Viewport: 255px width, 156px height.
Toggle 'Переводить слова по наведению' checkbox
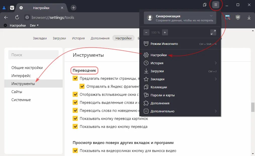coord(75,110)
